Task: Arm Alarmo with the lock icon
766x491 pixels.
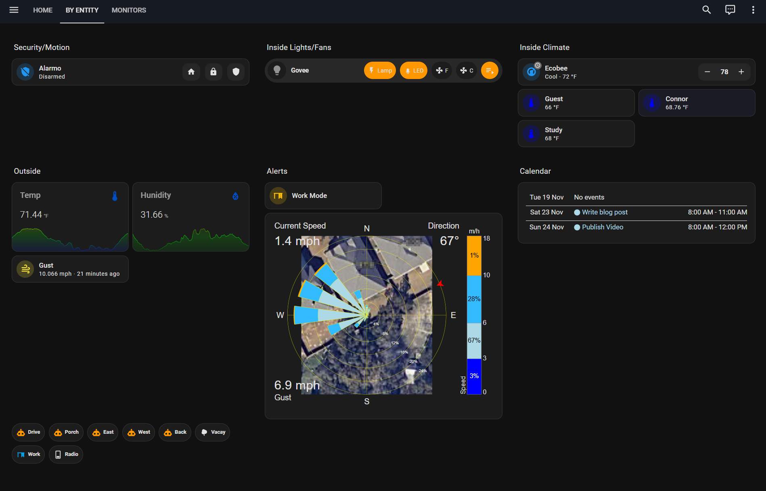Action: click(213, 72)
